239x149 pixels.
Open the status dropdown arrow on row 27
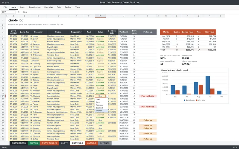[x=107, y=96]
